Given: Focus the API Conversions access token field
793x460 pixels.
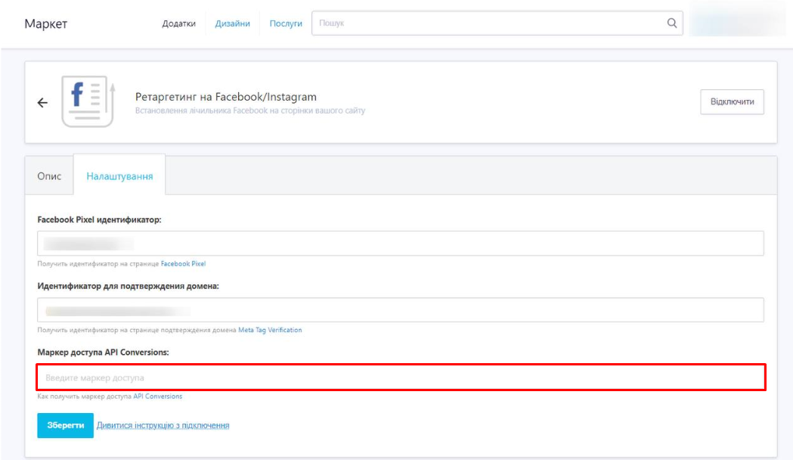Looking at the screenshot, I should pyautogui.click(x=401, y=378).
